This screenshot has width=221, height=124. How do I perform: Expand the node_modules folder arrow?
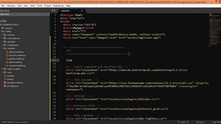coord(2,69)
